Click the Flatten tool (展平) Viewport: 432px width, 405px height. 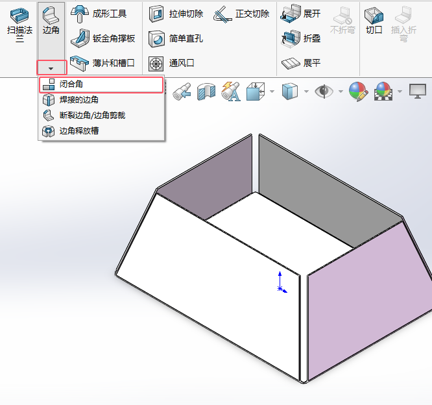coord(301,63)
